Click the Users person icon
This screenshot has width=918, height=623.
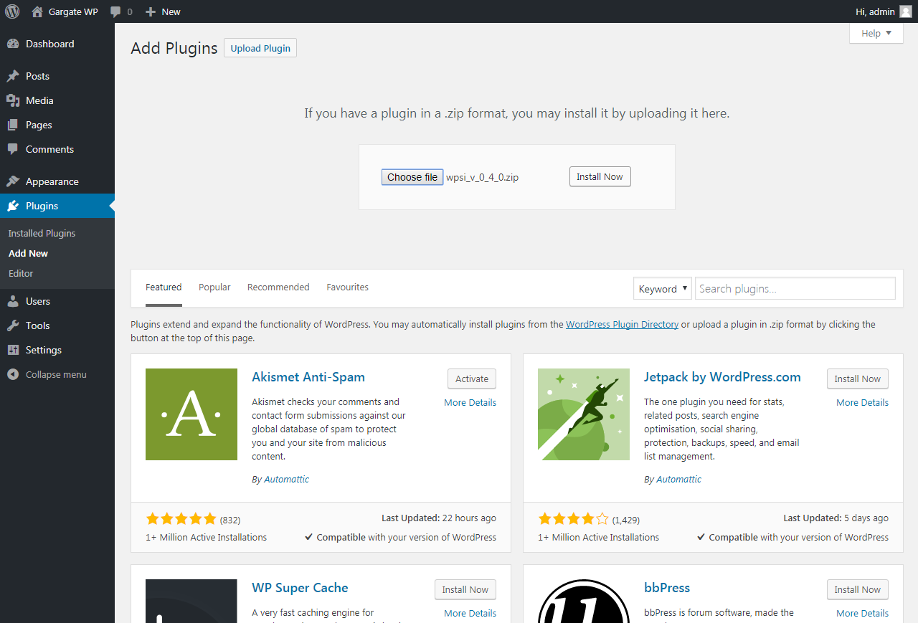[x=13, y=301]
